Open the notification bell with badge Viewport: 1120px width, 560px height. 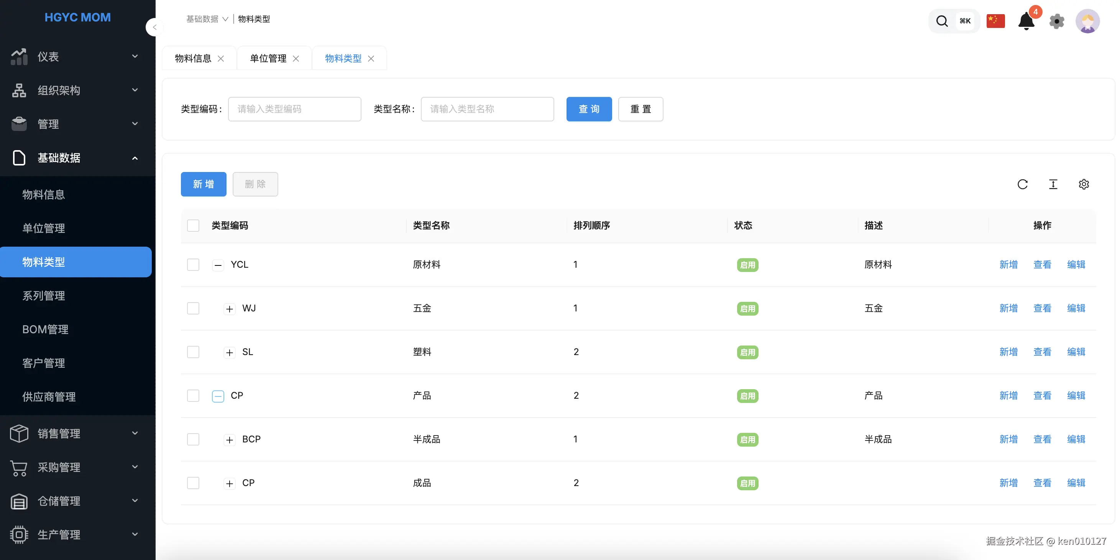[1026, 21]
